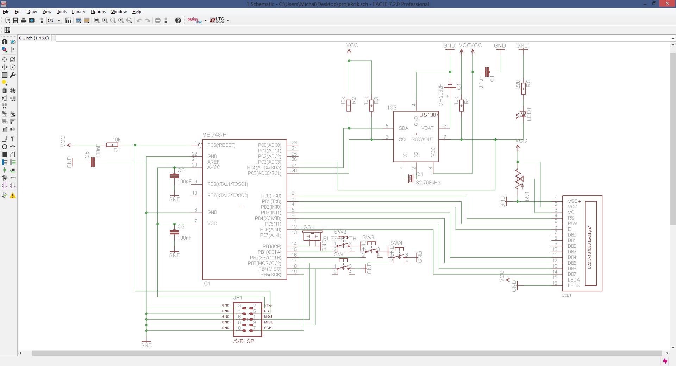The height and width of the screenshot is (366, 676).
Task: Pick the Junction tool with green dot
Action: click(x=5, y=170)
